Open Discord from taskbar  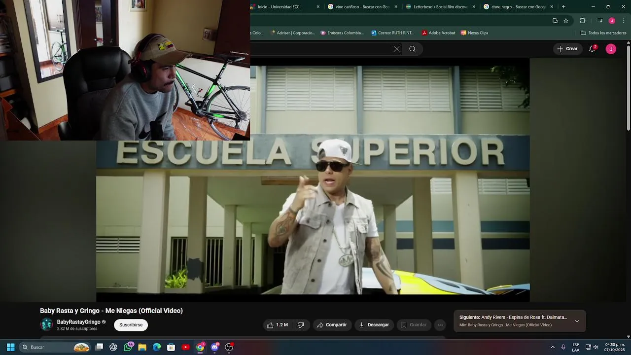coord(214,347)
